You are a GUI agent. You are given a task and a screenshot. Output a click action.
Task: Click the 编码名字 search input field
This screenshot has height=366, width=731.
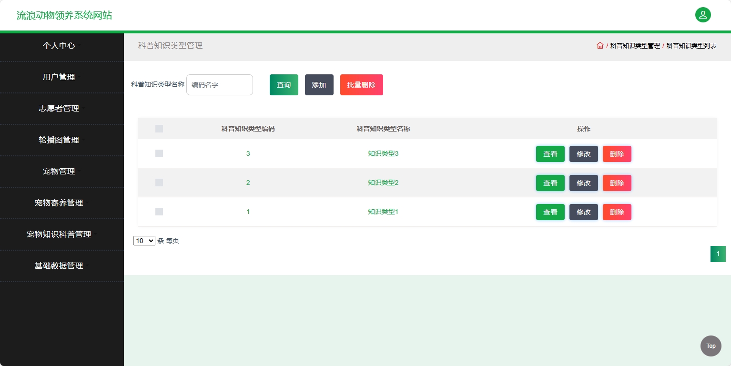[x=219, y=84]
